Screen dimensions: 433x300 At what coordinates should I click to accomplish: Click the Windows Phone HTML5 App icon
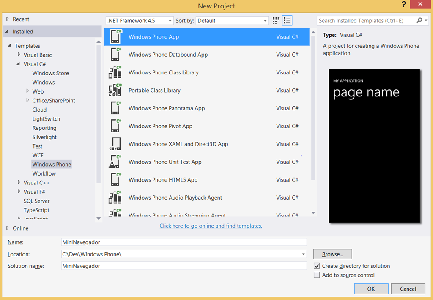(x=116, y=180)
